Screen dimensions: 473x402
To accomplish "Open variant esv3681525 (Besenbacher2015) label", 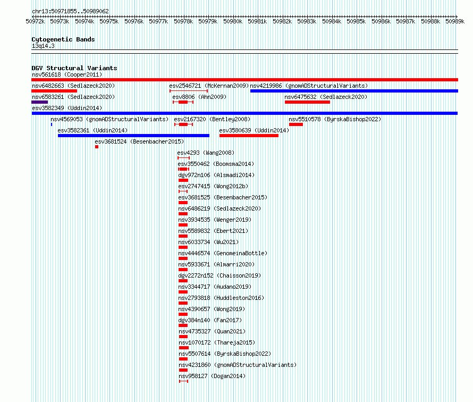I will point(223,197).
